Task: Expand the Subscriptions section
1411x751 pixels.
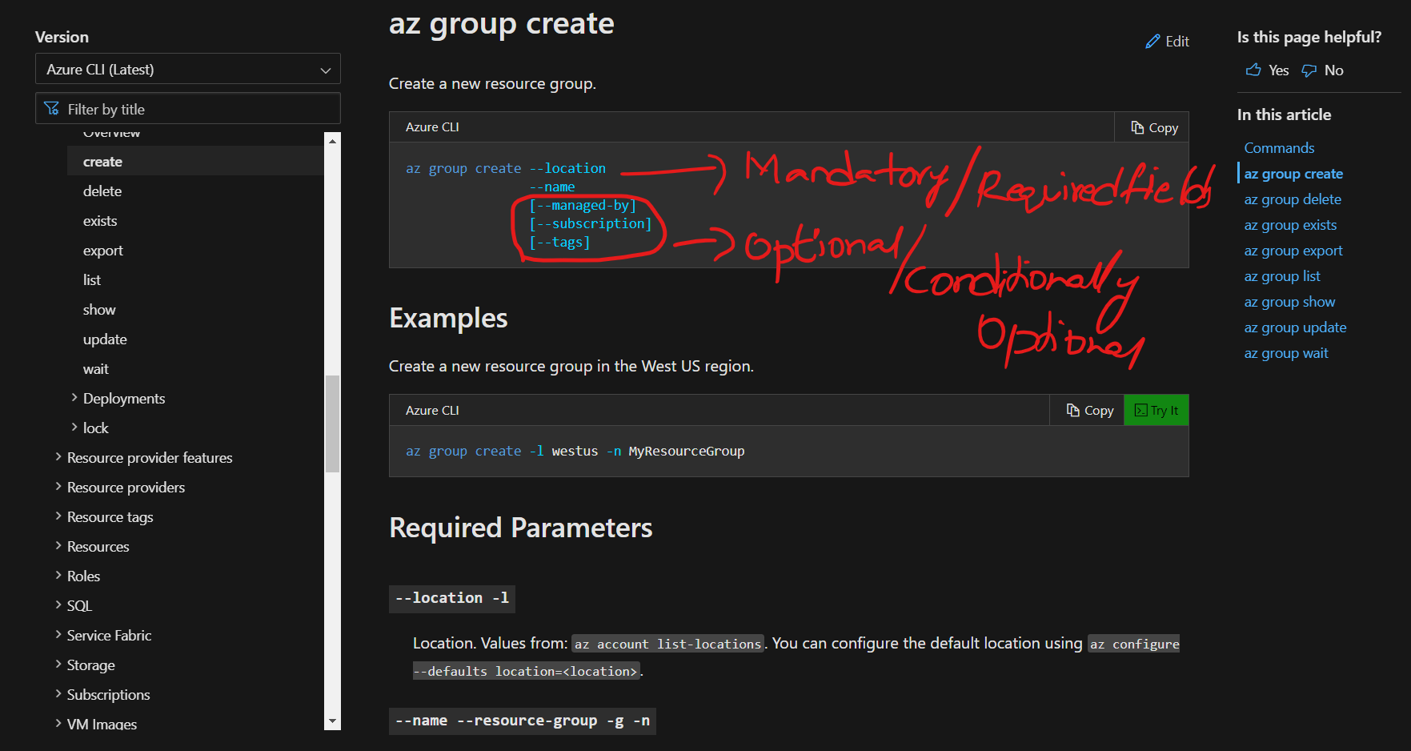Action: [x=58, y=693]
